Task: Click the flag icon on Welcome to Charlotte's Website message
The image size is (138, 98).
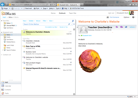Action: (x=71, y=32)
